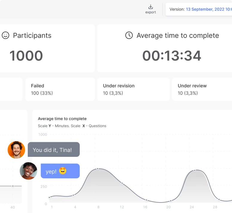Select the chart data point at question 20
This screenshot has height=213, width=232.
(x=171, y=201)
